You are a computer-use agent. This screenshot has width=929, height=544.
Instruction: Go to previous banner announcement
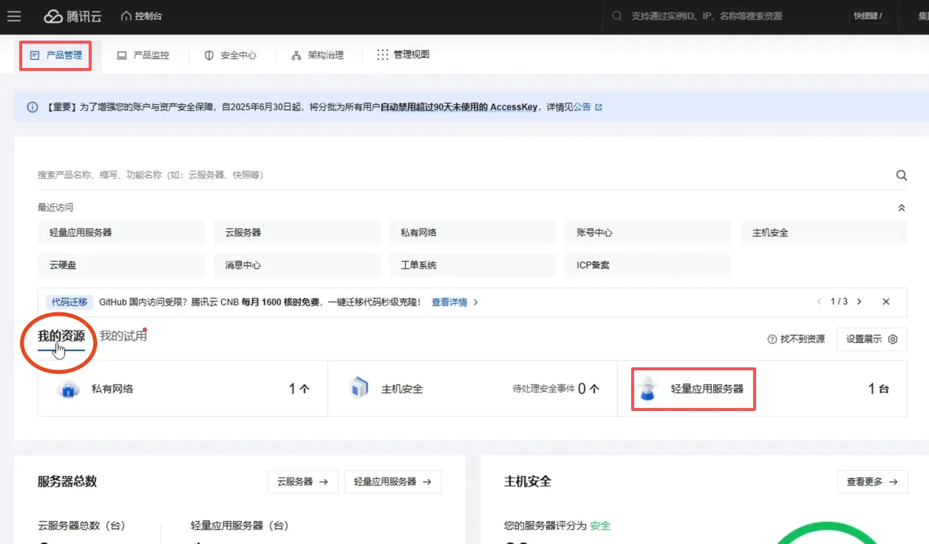(x=819, y=302)
